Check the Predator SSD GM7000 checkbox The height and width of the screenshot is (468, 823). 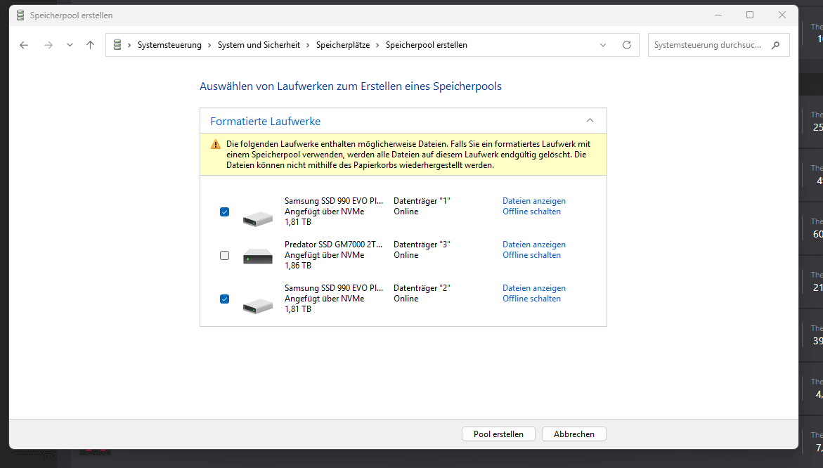coord(225,256)
